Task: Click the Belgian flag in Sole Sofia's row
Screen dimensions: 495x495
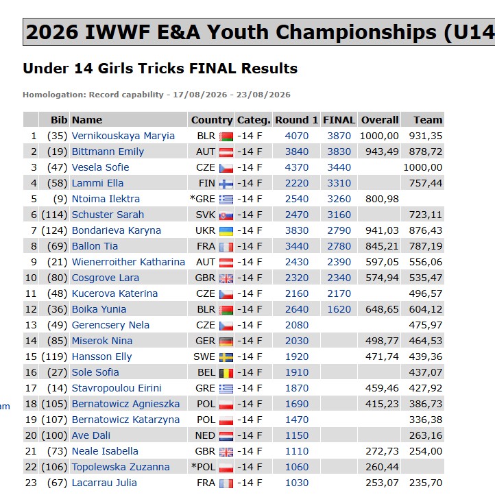Action: click(x=226, y=373)
